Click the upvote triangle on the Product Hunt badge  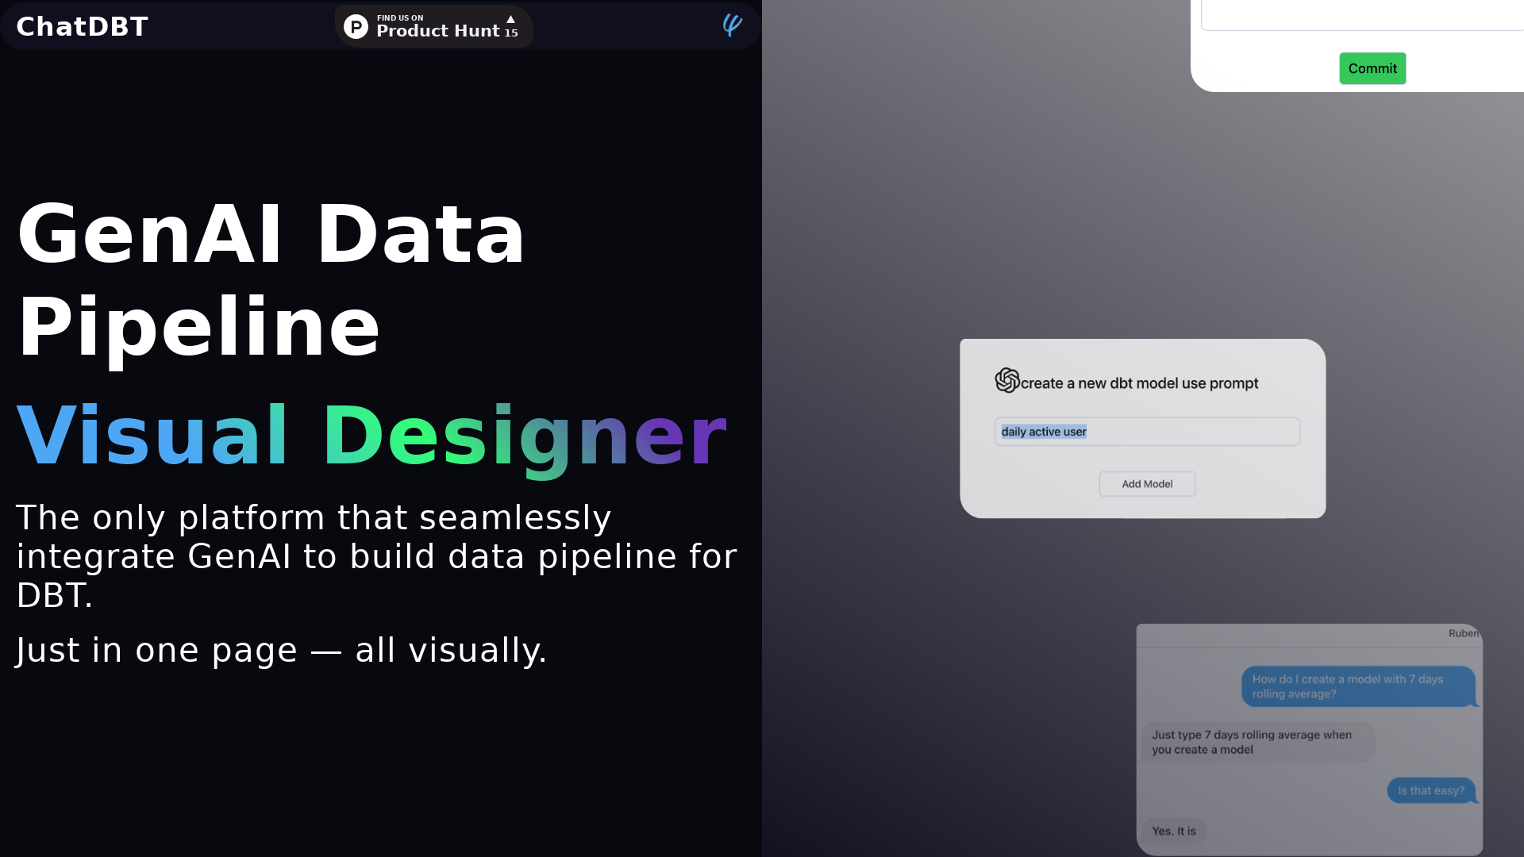[x=510, y=19]
